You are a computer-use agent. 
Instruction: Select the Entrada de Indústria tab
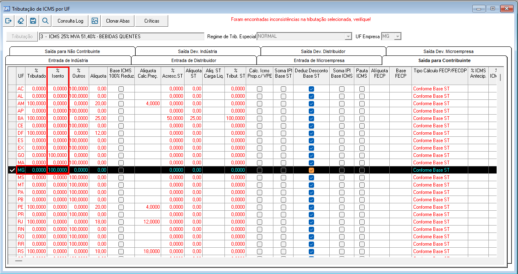click(x=68, y=60)
